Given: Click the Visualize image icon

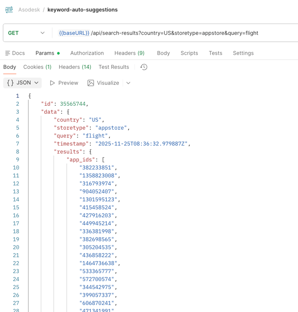Looking at the screenshot, I should (91, 83).
